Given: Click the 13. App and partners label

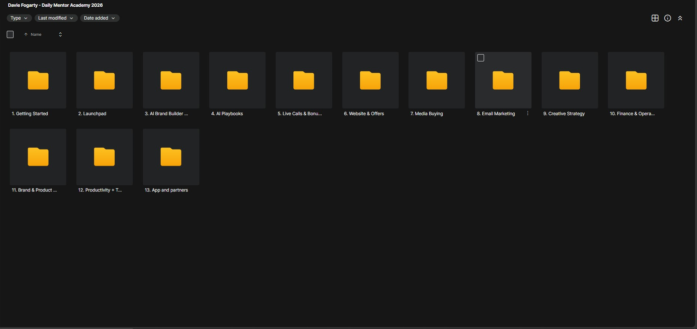Looking at the screenshot, I should [166, 190].
